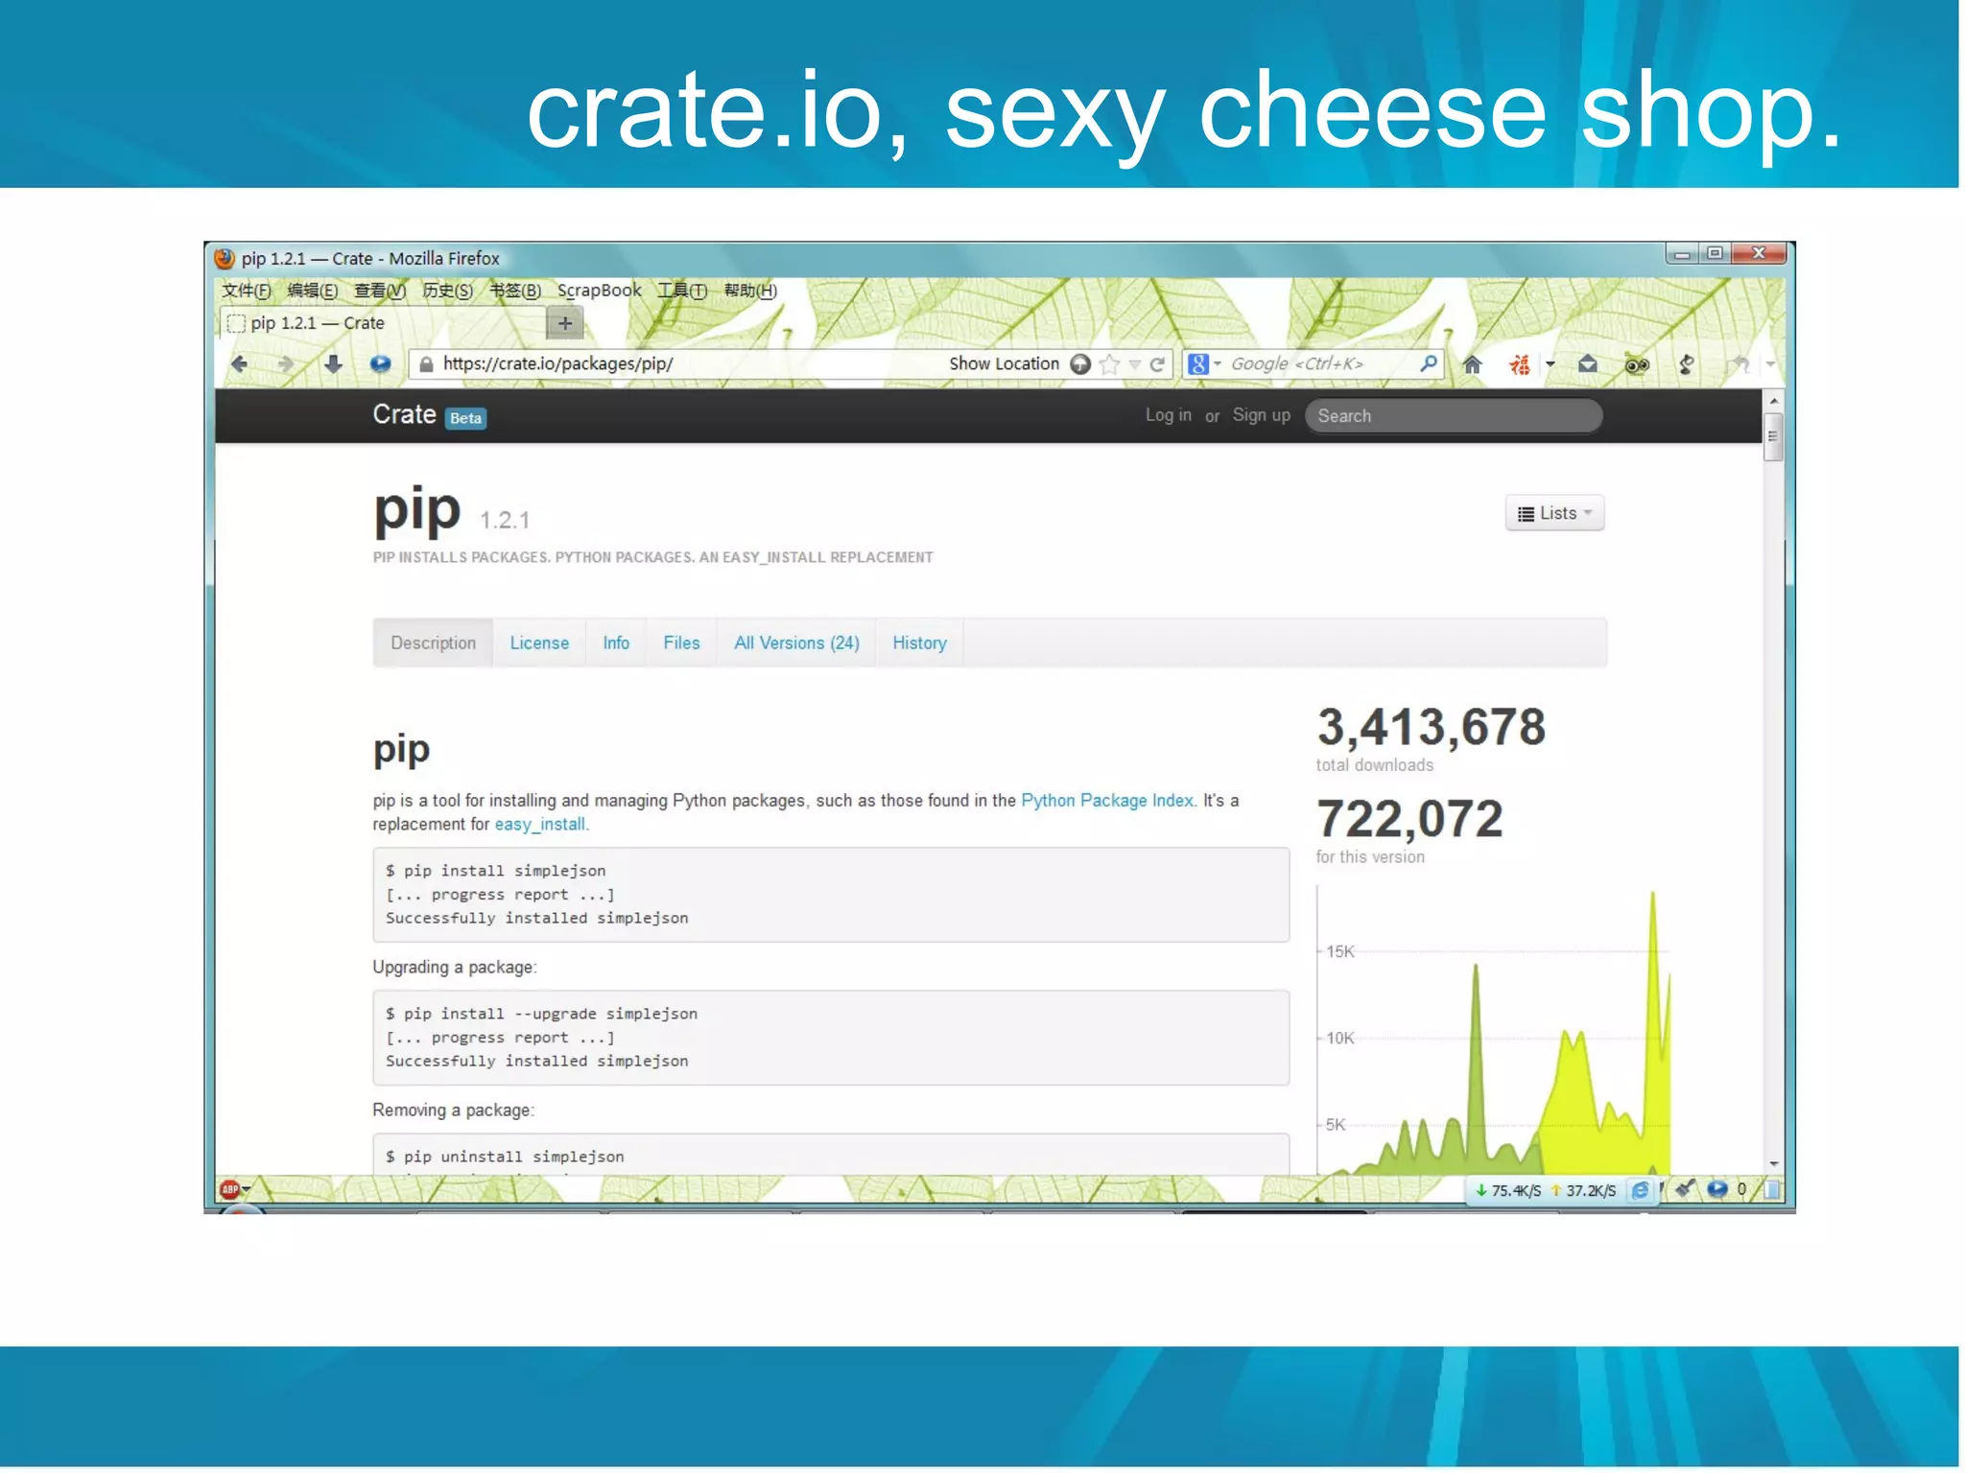Click the Show Location button text
The width and height of the screenshot is (1965, 1473).
pyautogui.click(x=1004, y=363)
